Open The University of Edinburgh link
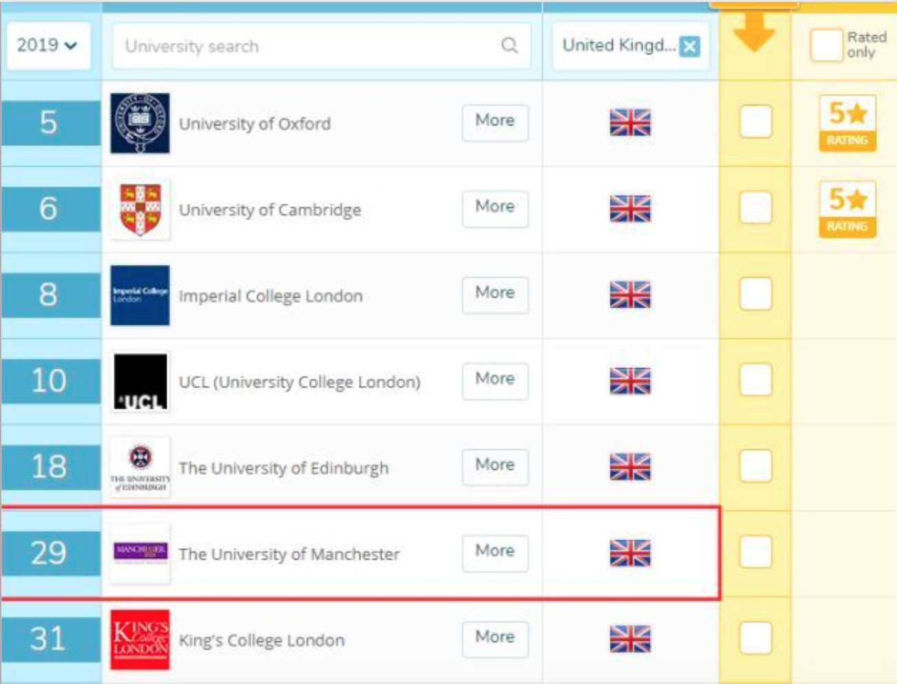This screenshot has width=897, height=684. pos(284,468)
